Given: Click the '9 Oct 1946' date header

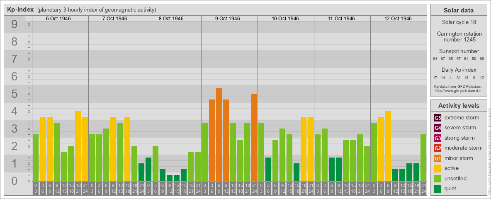Looking at the screenshot, I should click(x=227, y=19).
